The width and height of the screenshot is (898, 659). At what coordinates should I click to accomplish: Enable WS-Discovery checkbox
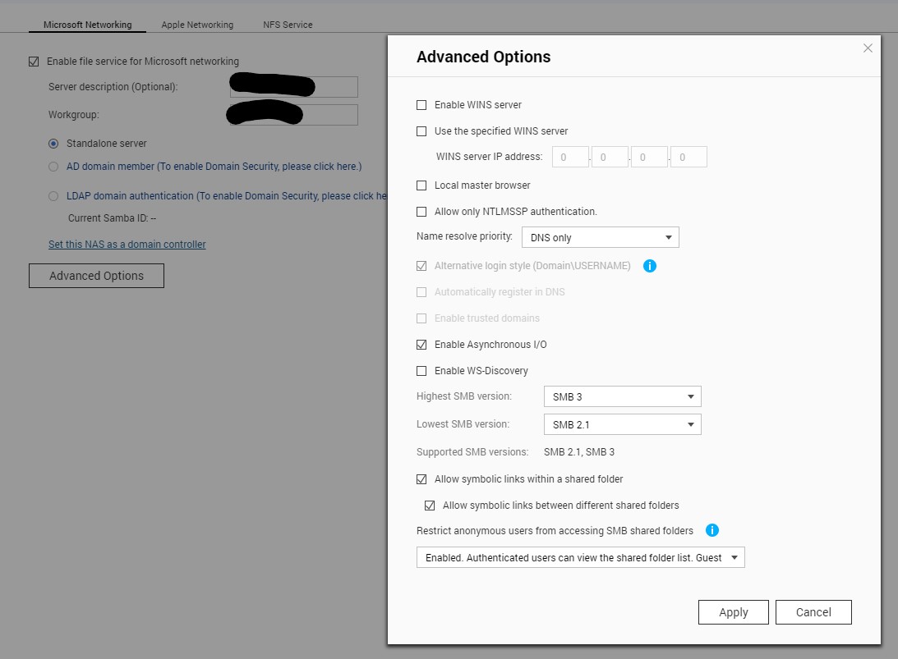(x=421, y=371)
